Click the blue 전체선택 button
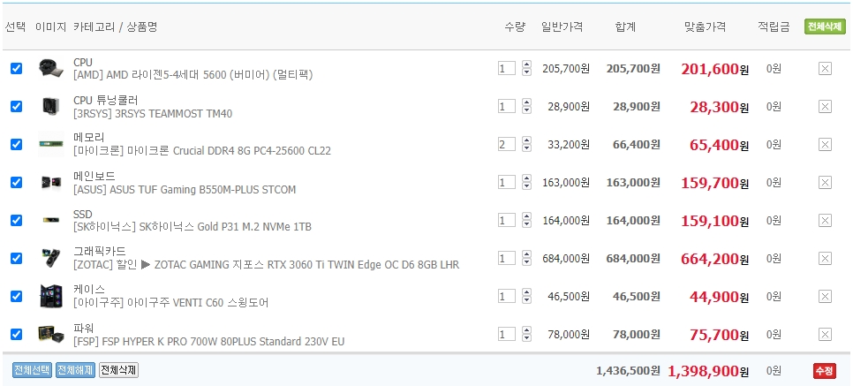The image size is (853, 386). [x=32, y=370]
